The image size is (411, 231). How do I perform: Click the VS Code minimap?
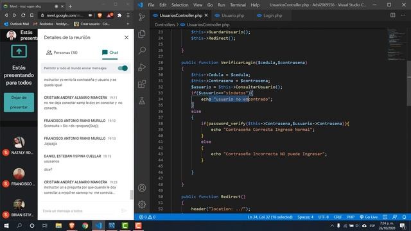[x=396, y=44]
